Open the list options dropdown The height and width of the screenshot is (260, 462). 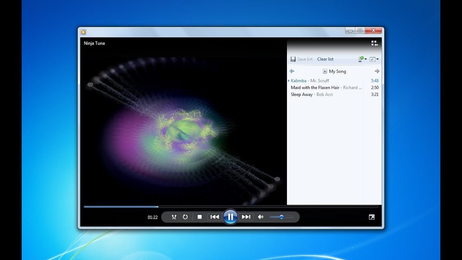(374, 59)
